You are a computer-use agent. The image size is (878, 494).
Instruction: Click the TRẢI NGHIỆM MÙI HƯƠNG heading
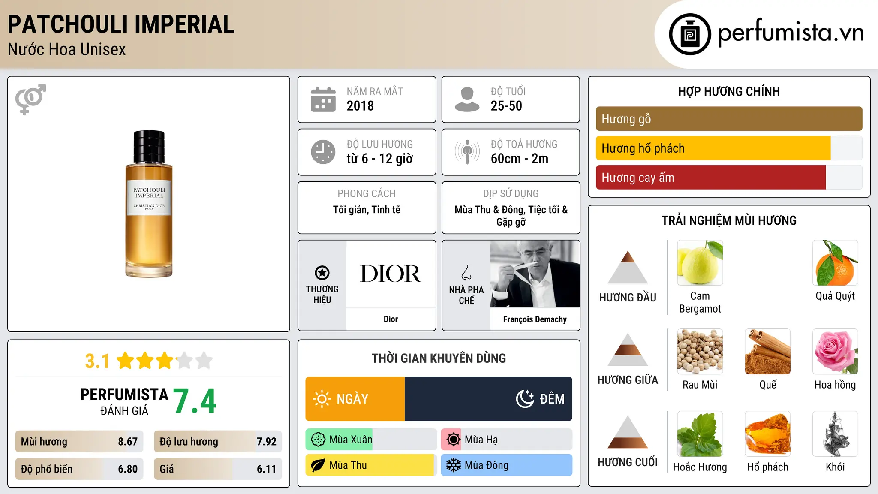(x=729, y=220)
